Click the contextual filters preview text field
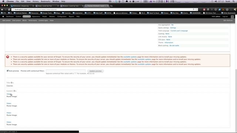This screenshot has height=133, width=237. click(x=66, y=71)
